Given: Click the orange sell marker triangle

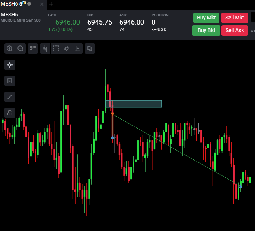Looking at the screenshot, I should tap(112, 114).
